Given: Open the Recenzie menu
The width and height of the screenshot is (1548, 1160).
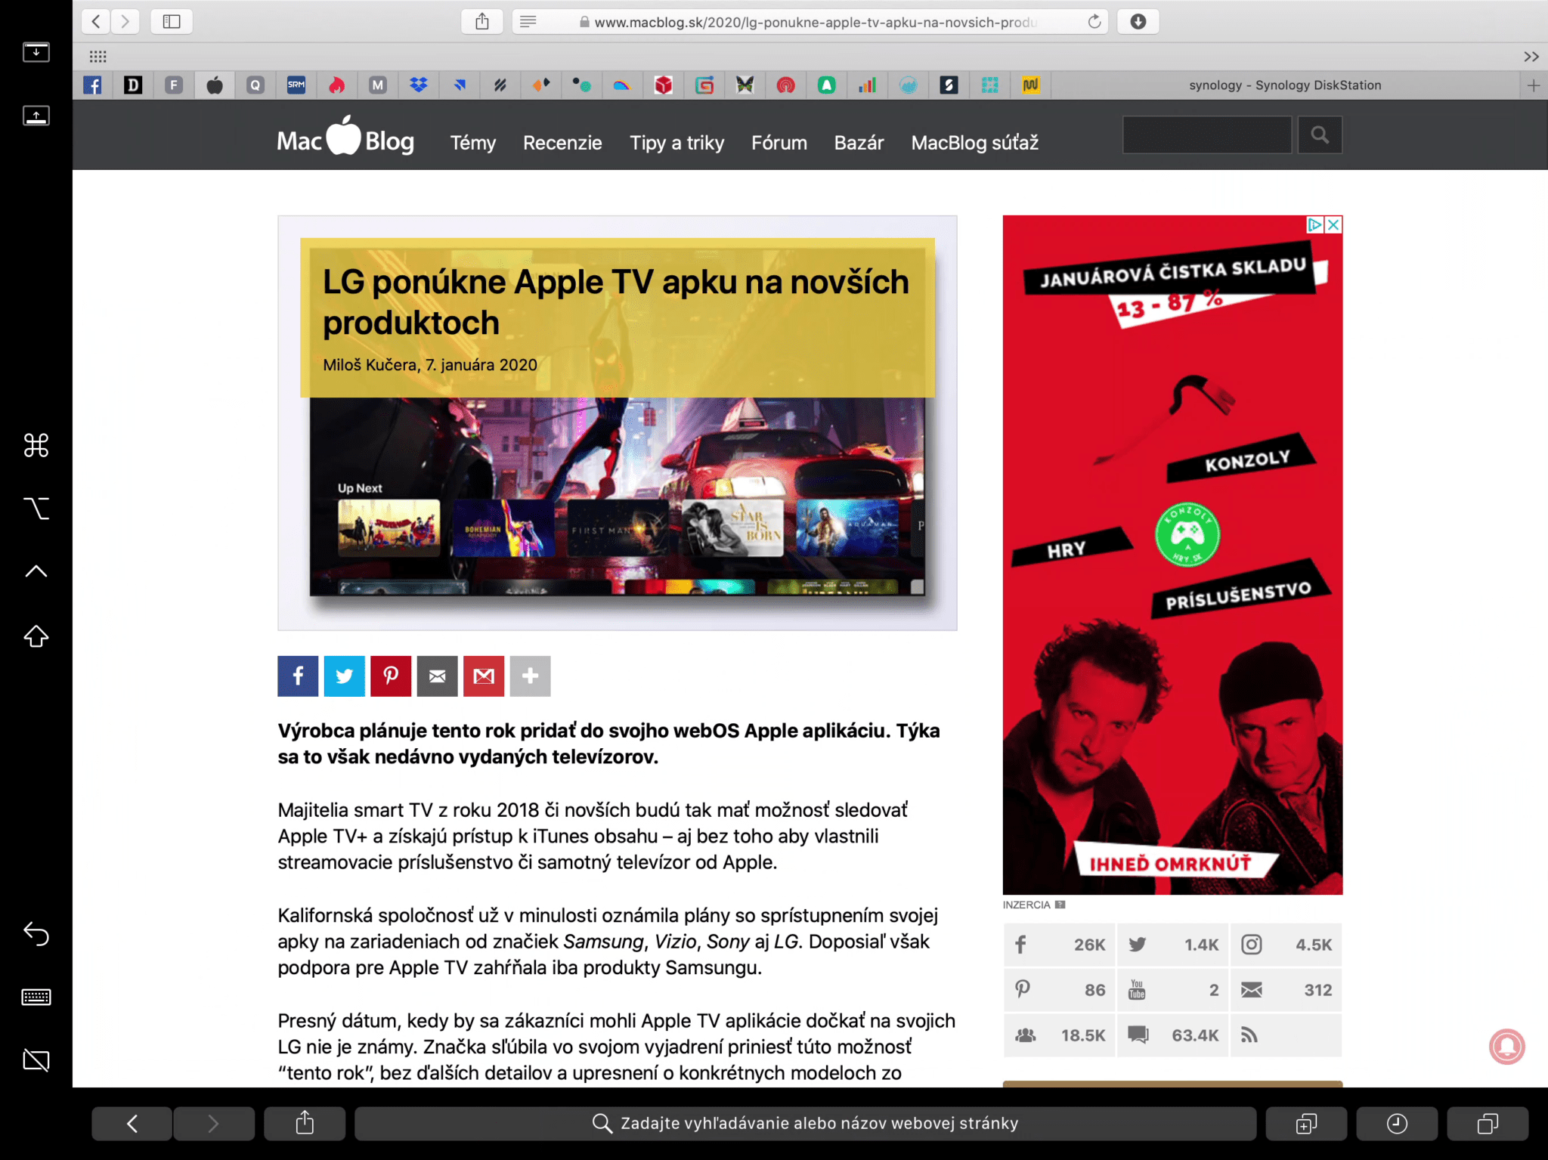Looking at the screenshot, I should [x=562, y=142].
